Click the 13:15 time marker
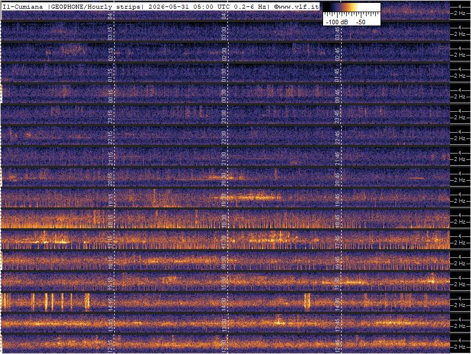471x354 pixels. pos(110,326)
